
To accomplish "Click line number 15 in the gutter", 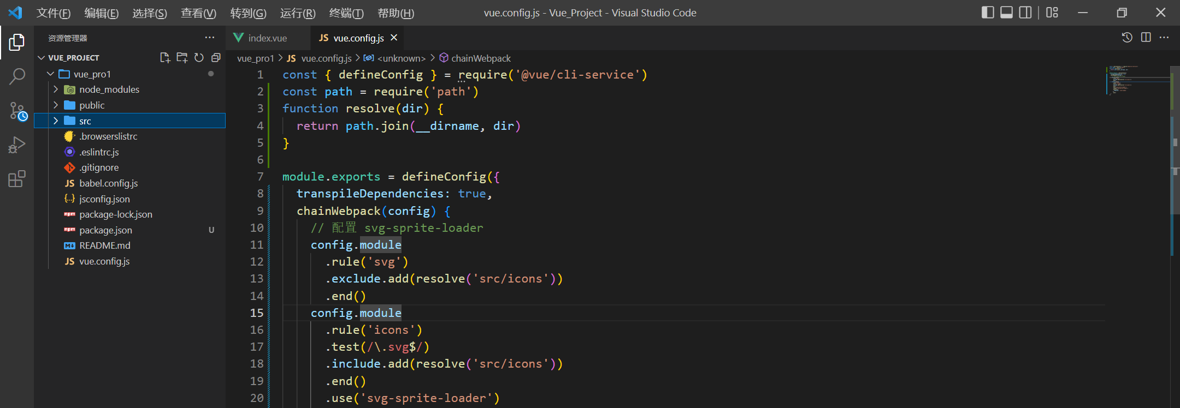I will (257, 313).
